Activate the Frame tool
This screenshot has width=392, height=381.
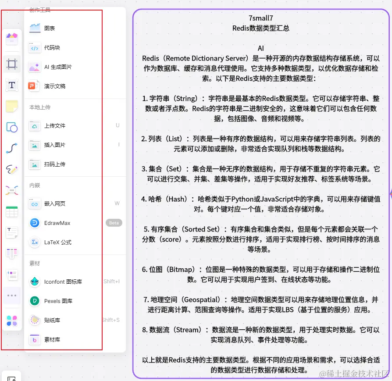pyautogui.click(x=12, y=64)
